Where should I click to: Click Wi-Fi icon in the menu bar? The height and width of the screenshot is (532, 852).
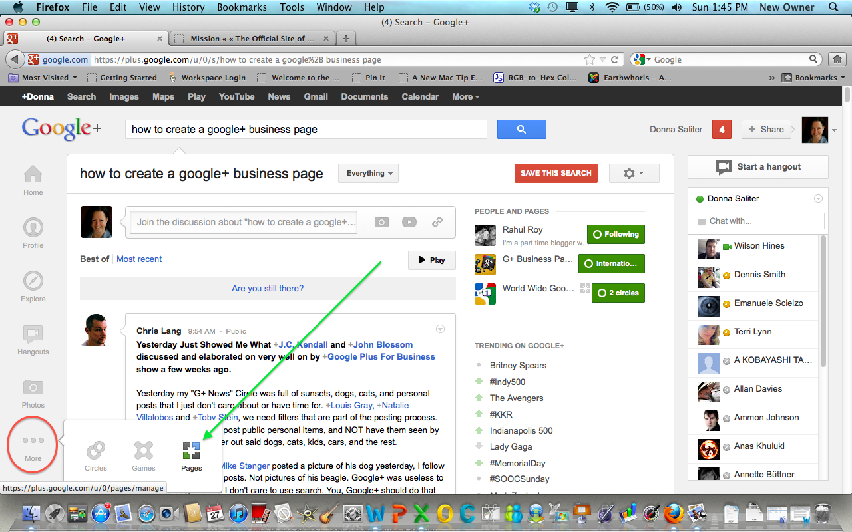click(x=612, y=7)
